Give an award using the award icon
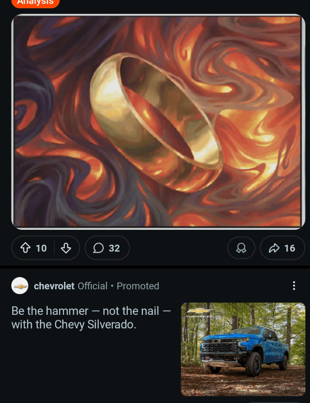The width and height of the screenshot is (310, 403). point(241,248)
